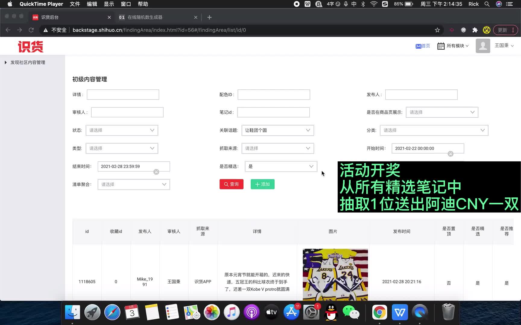Image resolution: width=521 pixels, height=325 pixels.
Task: Open Notes app in the Dock
Action: 152,312
